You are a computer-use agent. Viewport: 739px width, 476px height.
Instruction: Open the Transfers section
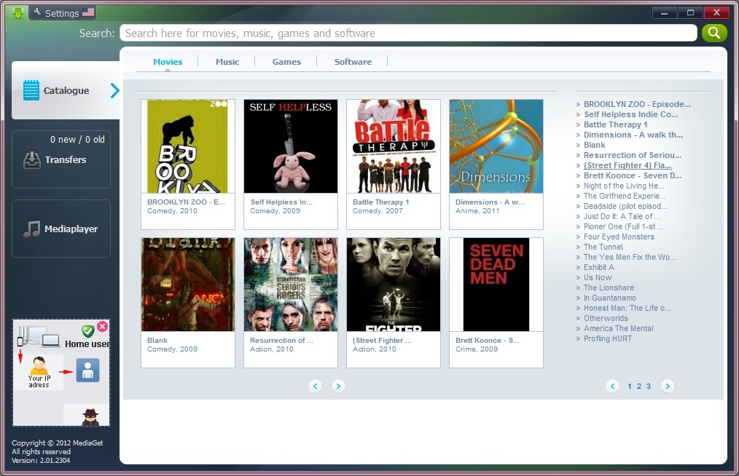click(x=61, y=159)
